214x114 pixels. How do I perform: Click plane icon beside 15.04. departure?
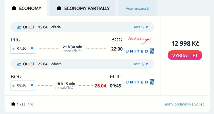coord(19,27)
